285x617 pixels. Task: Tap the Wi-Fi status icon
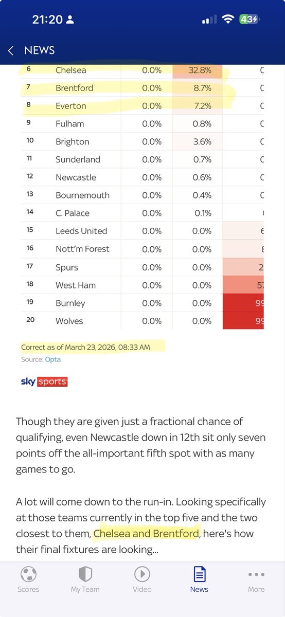227,20
